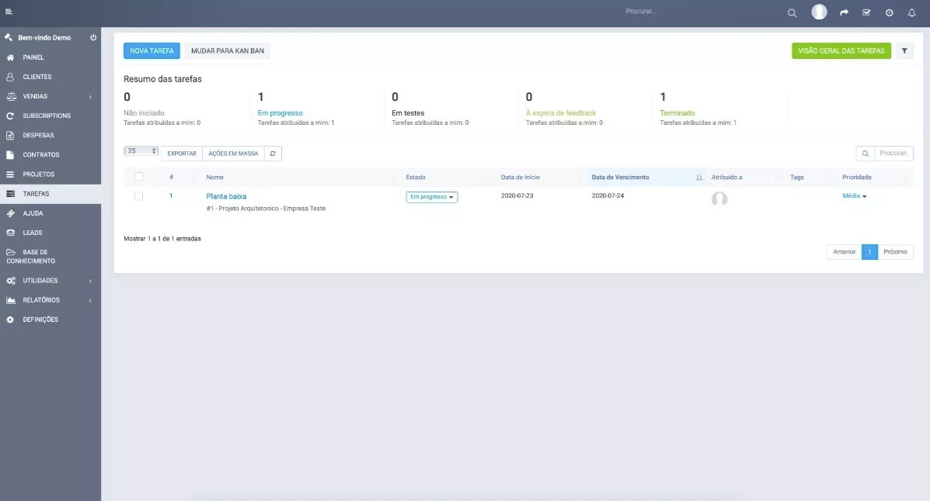The width and height of the screenshot is (930, 501).
Task: Open Projetos in the sidebar
Action: [39, 174]
